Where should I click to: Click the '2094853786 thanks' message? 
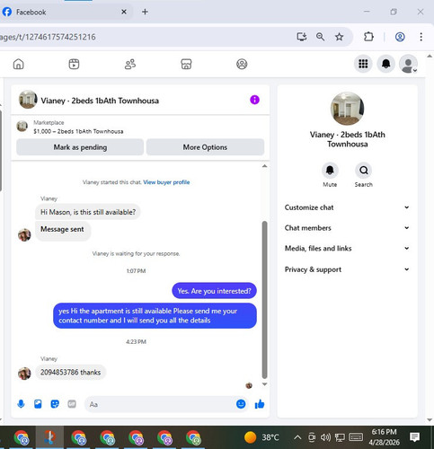(x=70, y=372)
